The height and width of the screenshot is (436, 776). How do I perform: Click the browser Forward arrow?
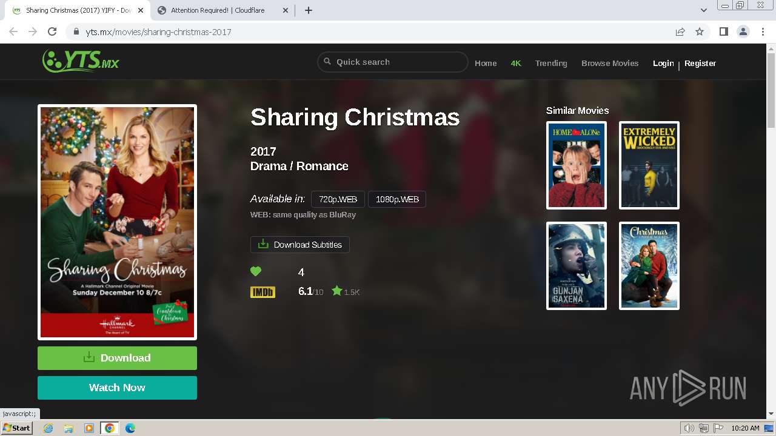(33, 31)
